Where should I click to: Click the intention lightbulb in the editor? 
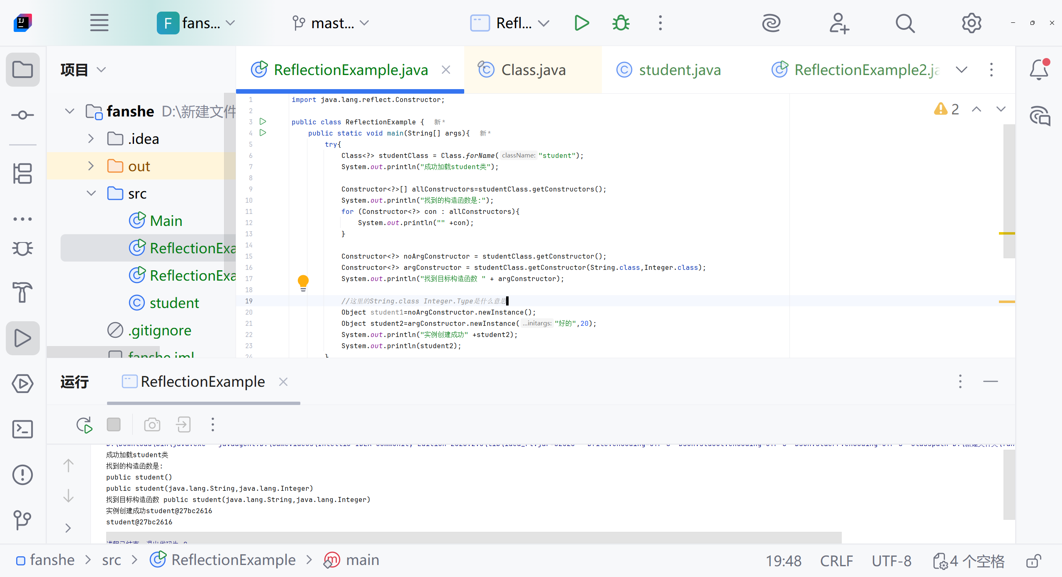(x=303, y=282)
